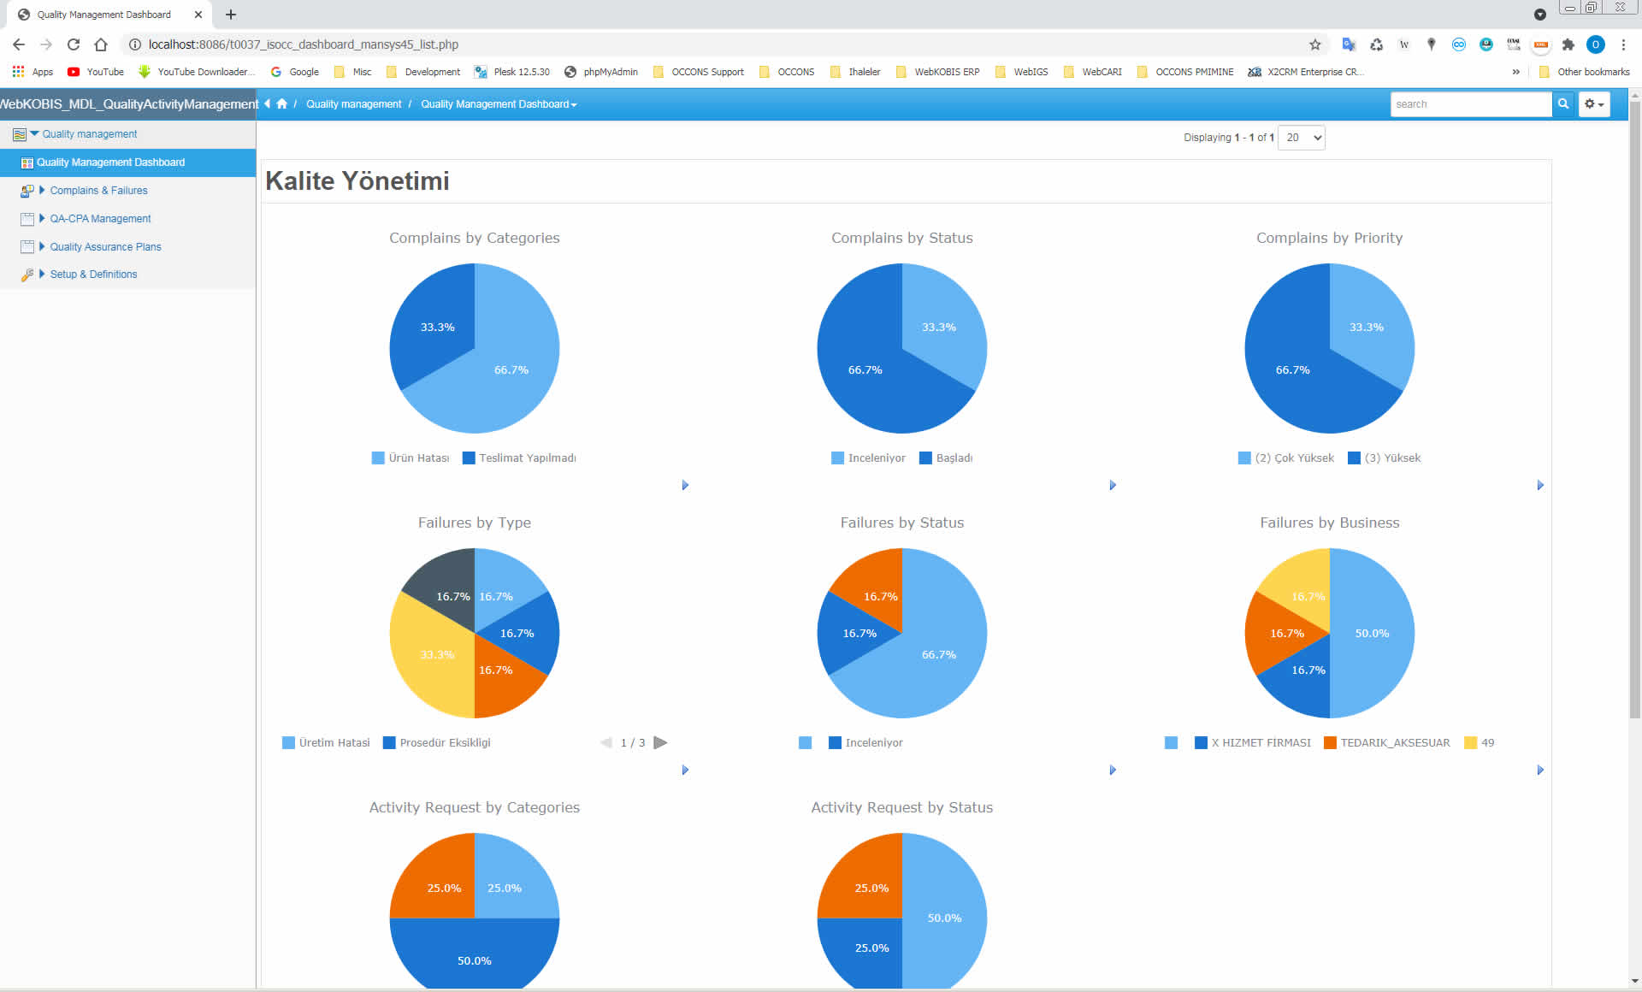The image size is (1642, 992).
Task: Open the browser extensions puzzle icon
Action: tap(1568, 44)
